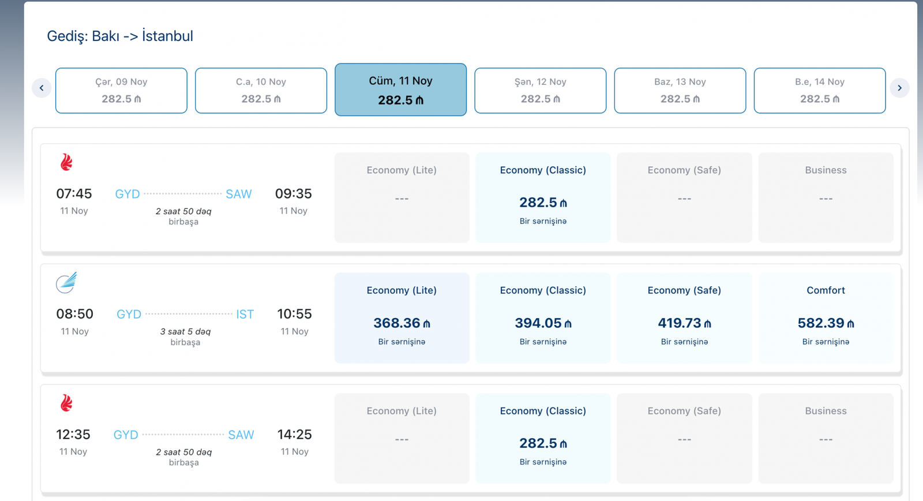Image resolution: width=923 pixels, height=501 pixels.
Task: Click the previous dates arrow
Action: [42, 88]
